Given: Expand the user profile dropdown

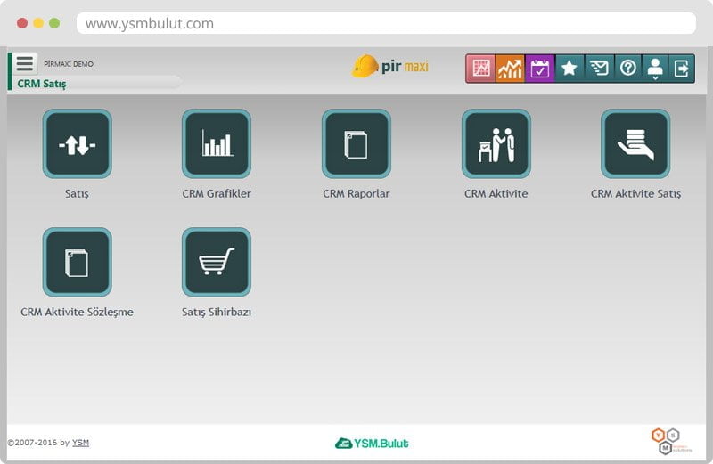Looking at the screenshot, I should 655,69.
